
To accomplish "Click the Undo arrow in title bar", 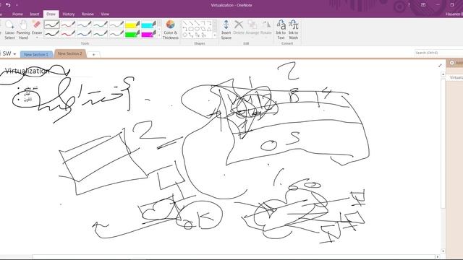I will (x=8, y=5).
